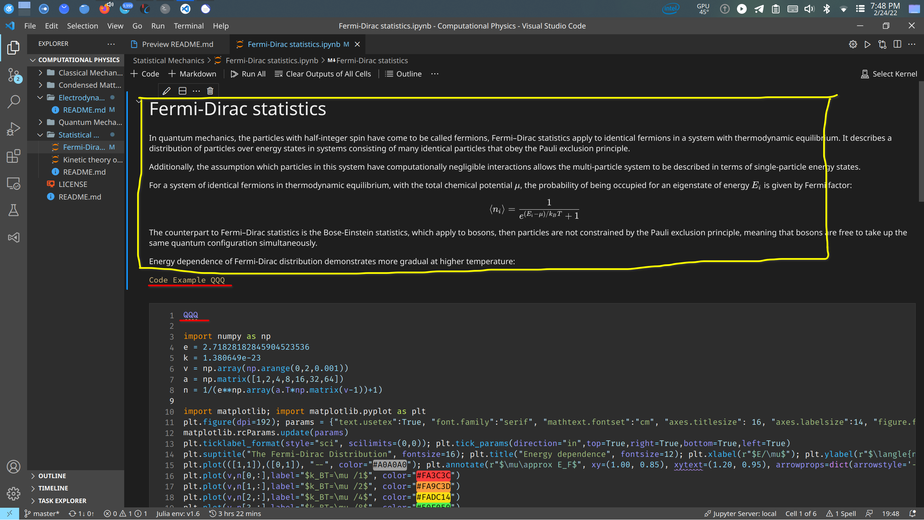
Task: Click the Clear Outputs of All Cells button
Action: point(324,74)
